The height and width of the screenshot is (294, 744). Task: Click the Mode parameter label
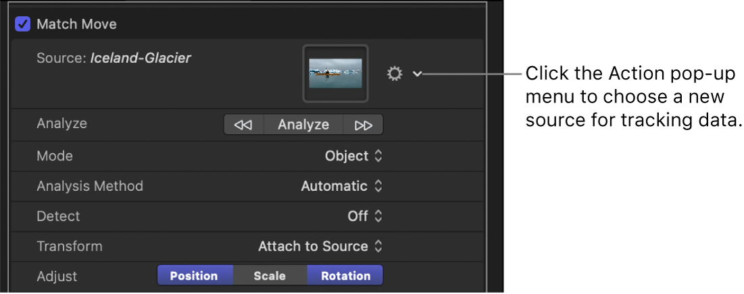coord(55,156)
